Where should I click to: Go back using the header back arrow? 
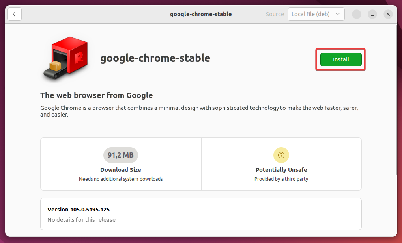(15, 14)
